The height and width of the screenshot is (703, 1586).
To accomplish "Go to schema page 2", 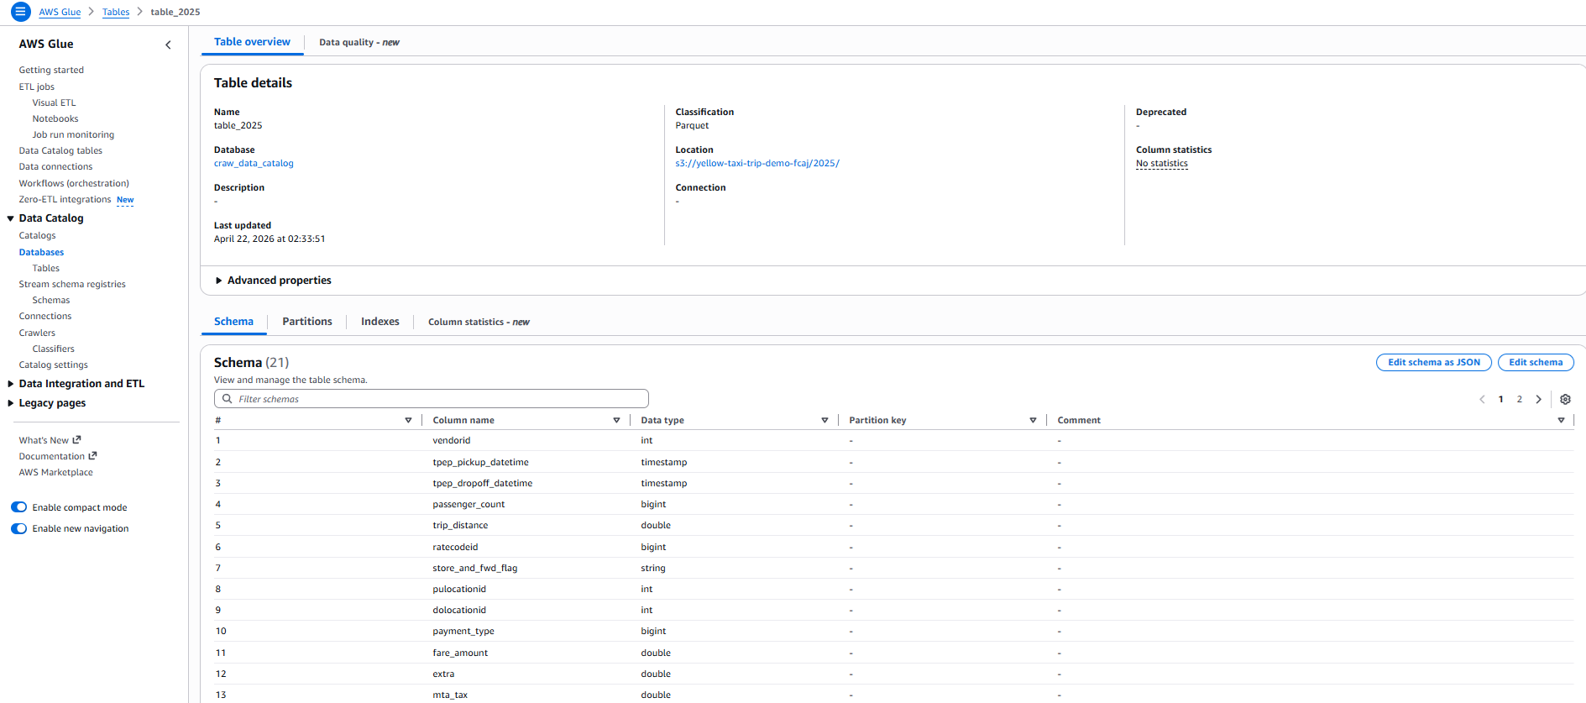I will [1519, 400].
